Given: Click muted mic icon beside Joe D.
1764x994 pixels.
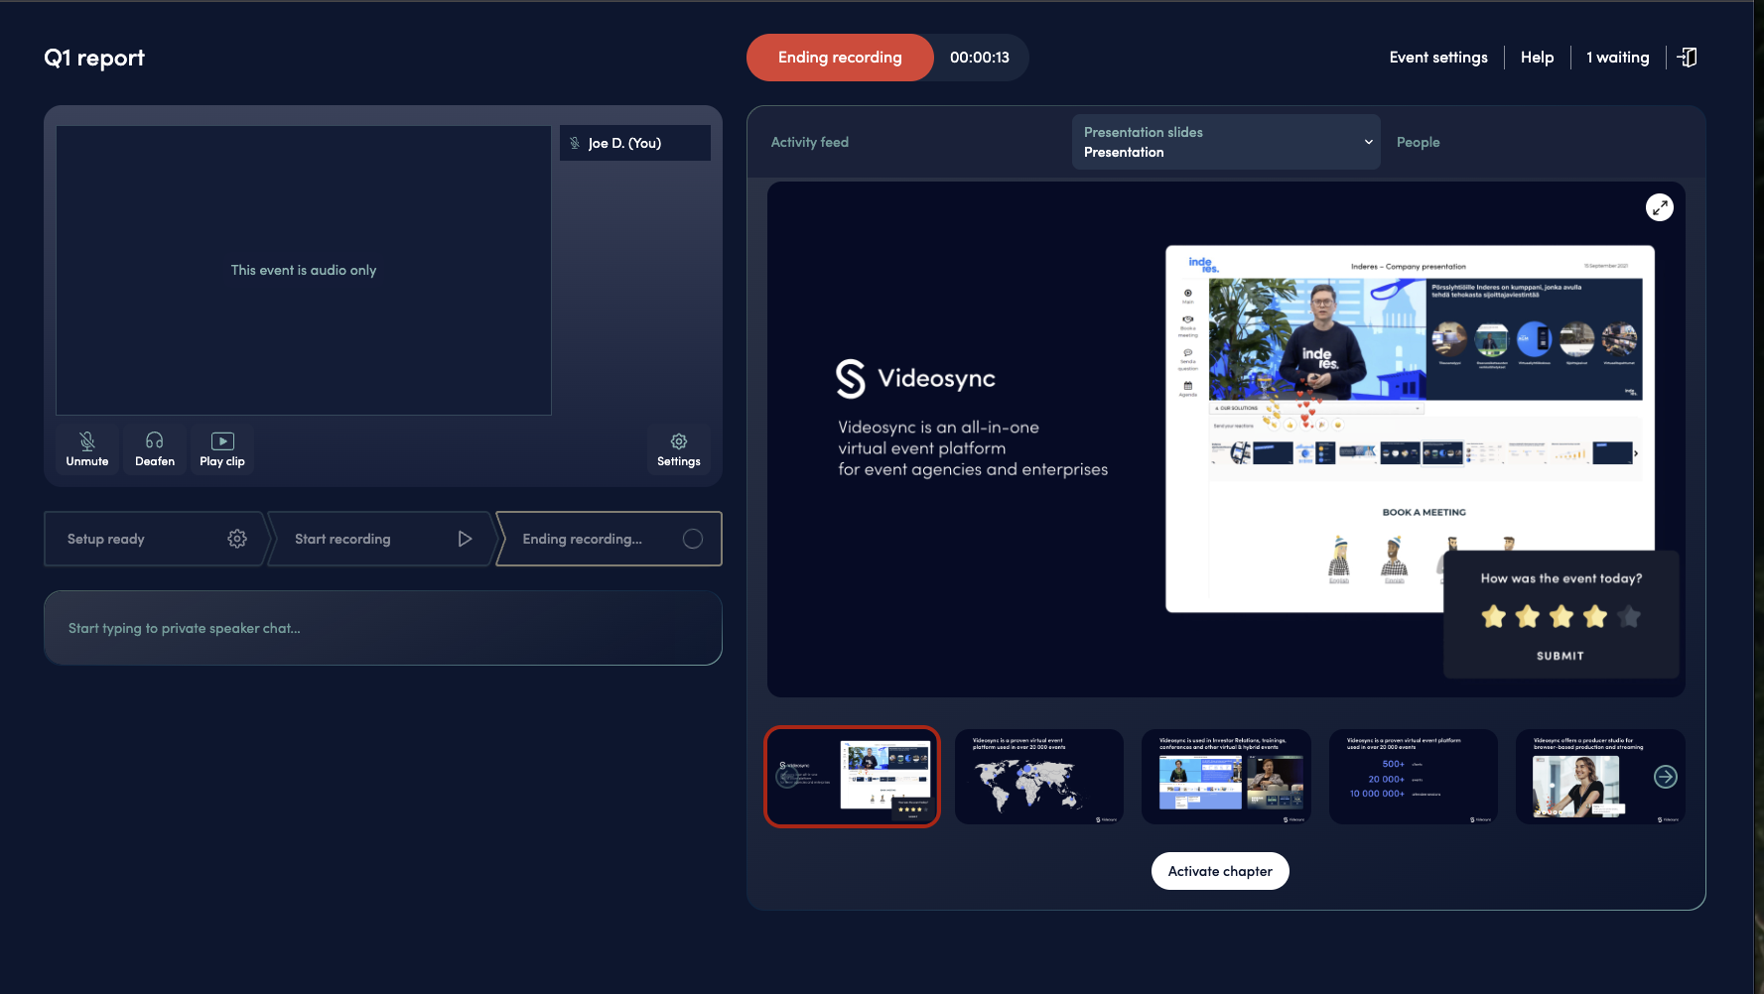Looking at the screenshot, I should click(575, 143).
